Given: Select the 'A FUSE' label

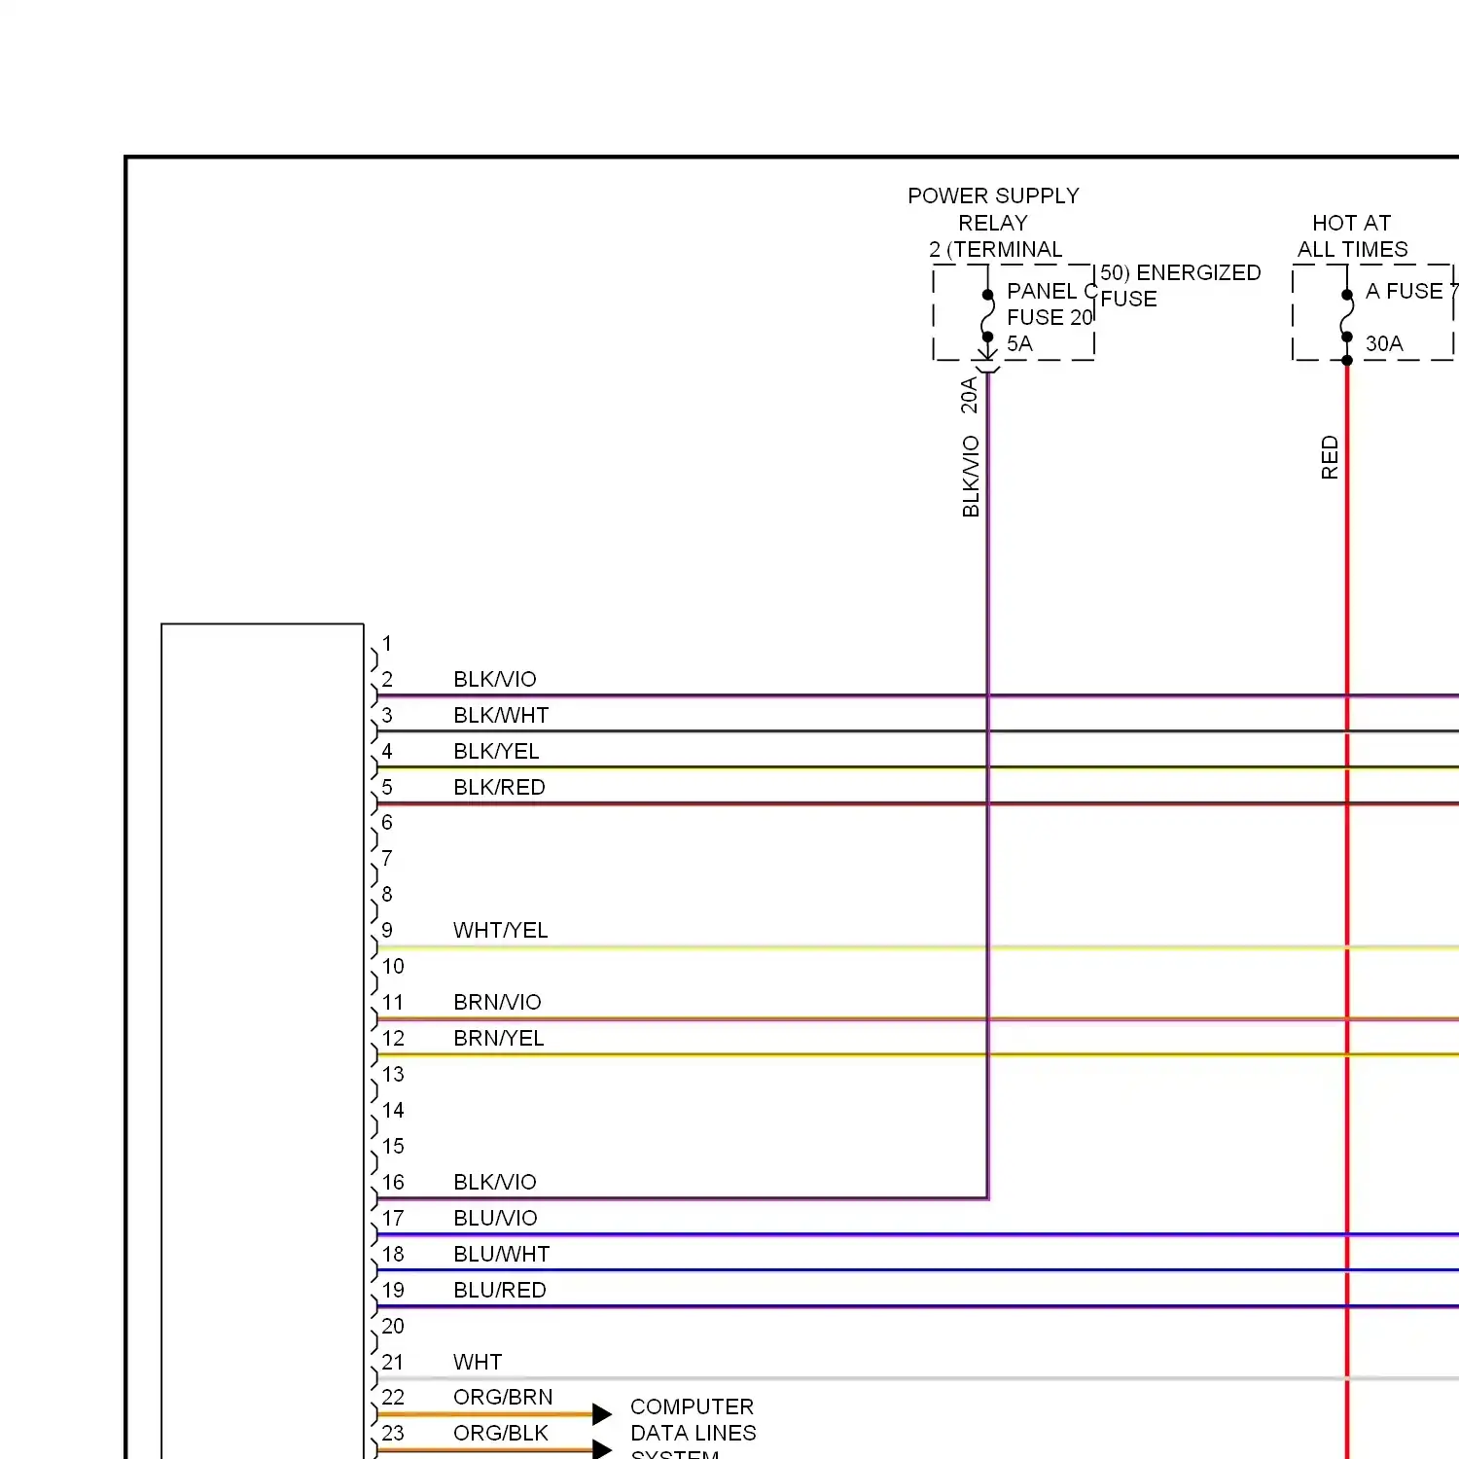Looking at the screenshot, I should tap(1405, 291).
